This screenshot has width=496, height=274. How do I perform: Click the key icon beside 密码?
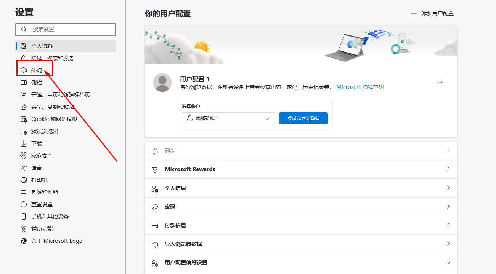[155, 207]
